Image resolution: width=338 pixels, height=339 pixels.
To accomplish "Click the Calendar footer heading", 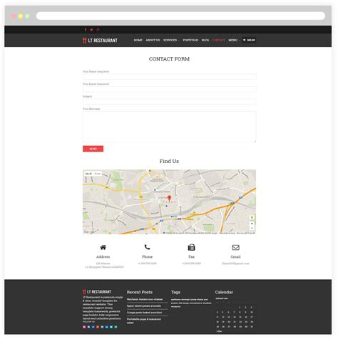I will (x=224, y=292).
